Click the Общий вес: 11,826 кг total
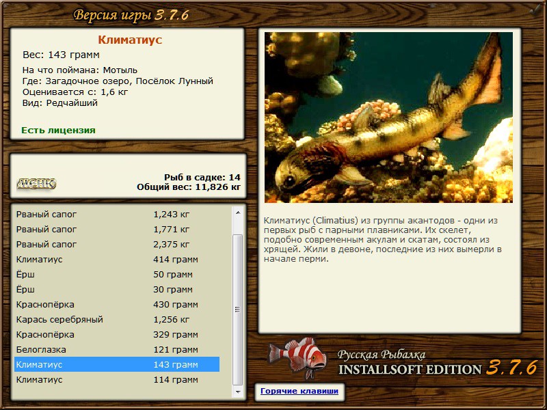 point(189,187)
